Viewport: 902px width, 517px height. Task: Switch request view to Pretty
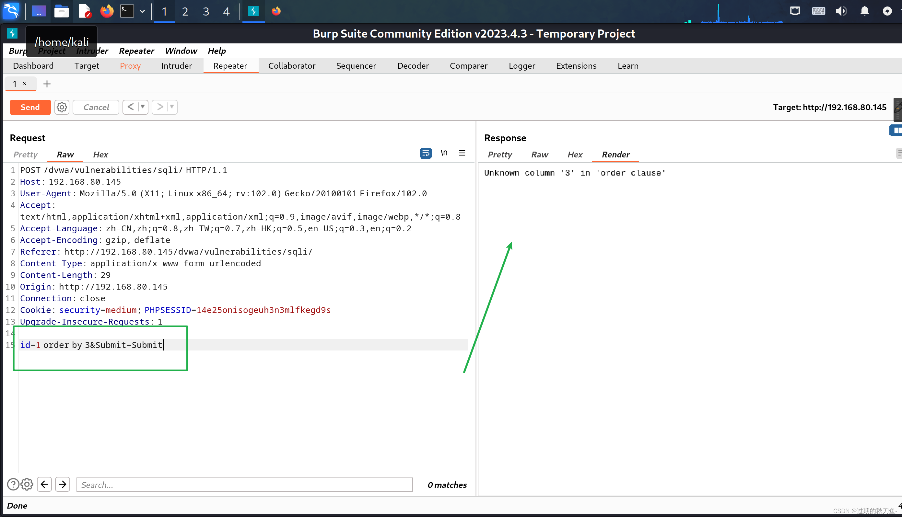point(25,155)
